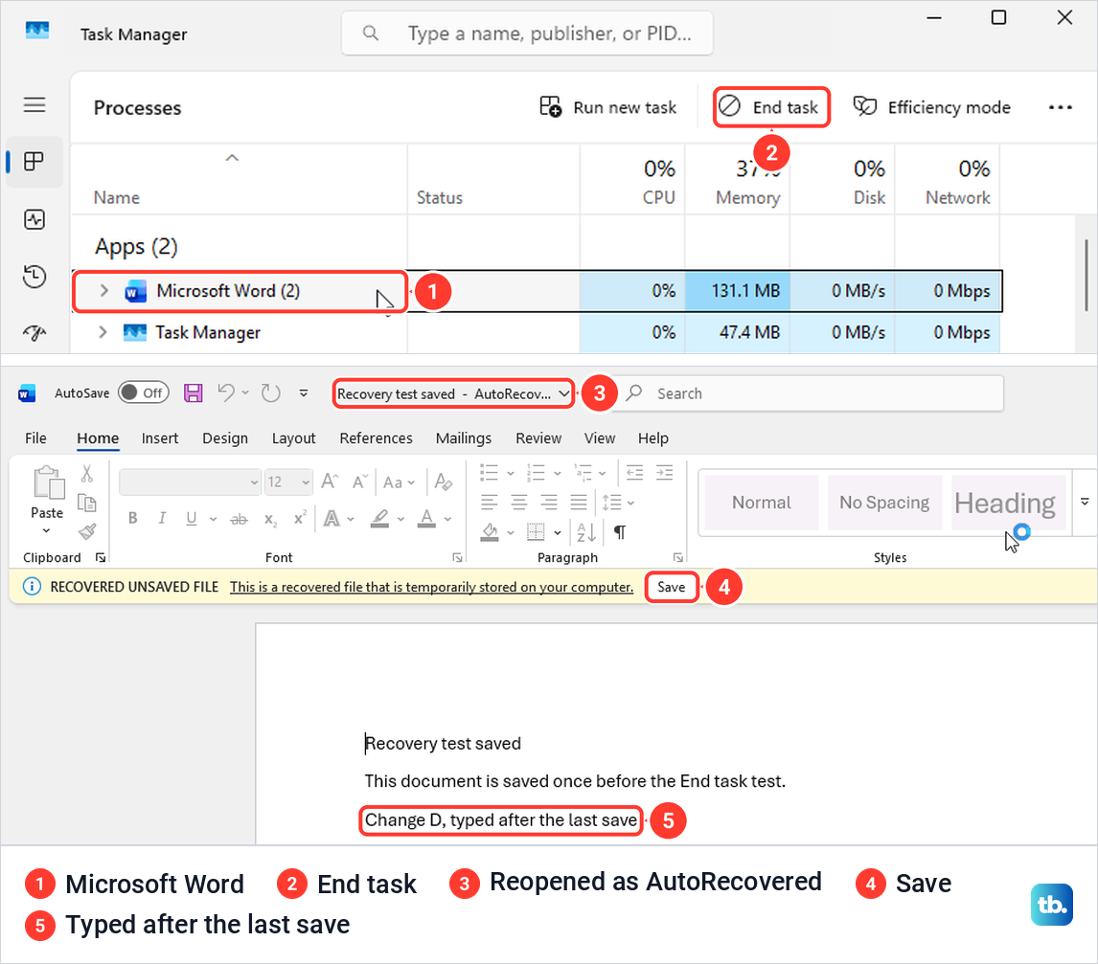This screenshot has width=1098, height=964.
Task: Toggle the AutoSave switch in Word
Action: tap(144, 392)
